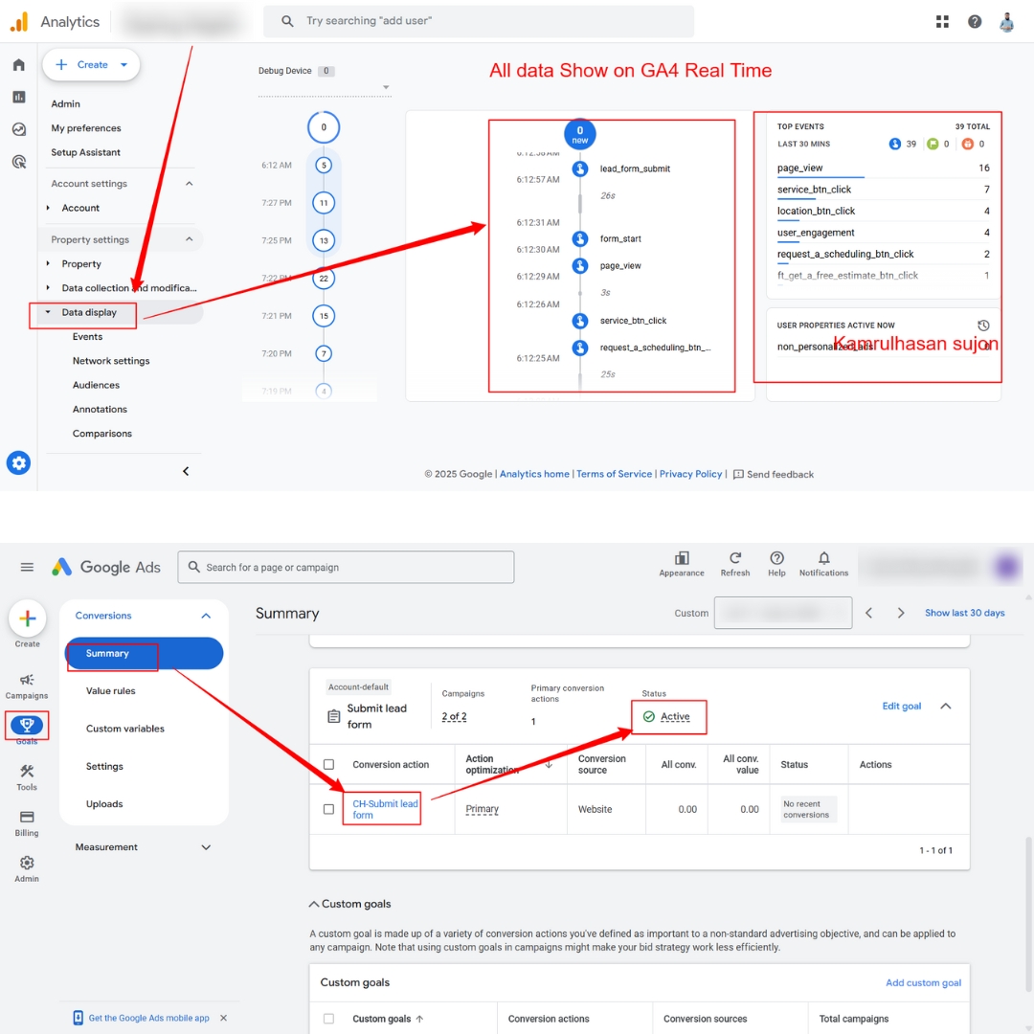Open Admin gear in Google Ads sidebar
Image resolution: width=1034 pixels, height=1034 pixels.
point(27,869)
